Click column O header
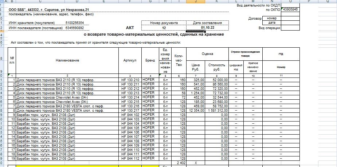This screenshot has width=337, height=167. click(290, 1)
